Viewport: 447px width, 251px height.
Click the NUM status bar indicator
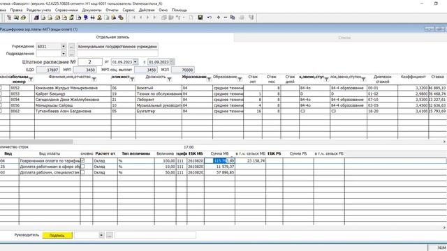point(441,248)
